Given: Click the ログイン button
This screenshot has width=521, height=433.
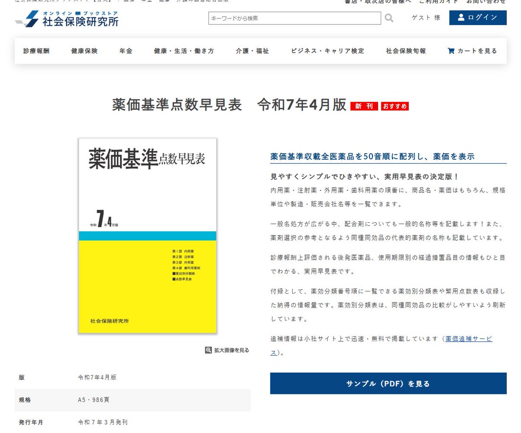Looking at the screenshot, I should coord(478,17).
